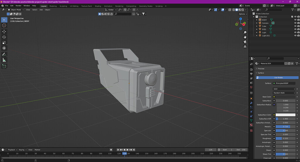The width and height of the screenshot is (300, 162).
Task: Hide the Camera object using eye icon
Action: coord(295,23)
